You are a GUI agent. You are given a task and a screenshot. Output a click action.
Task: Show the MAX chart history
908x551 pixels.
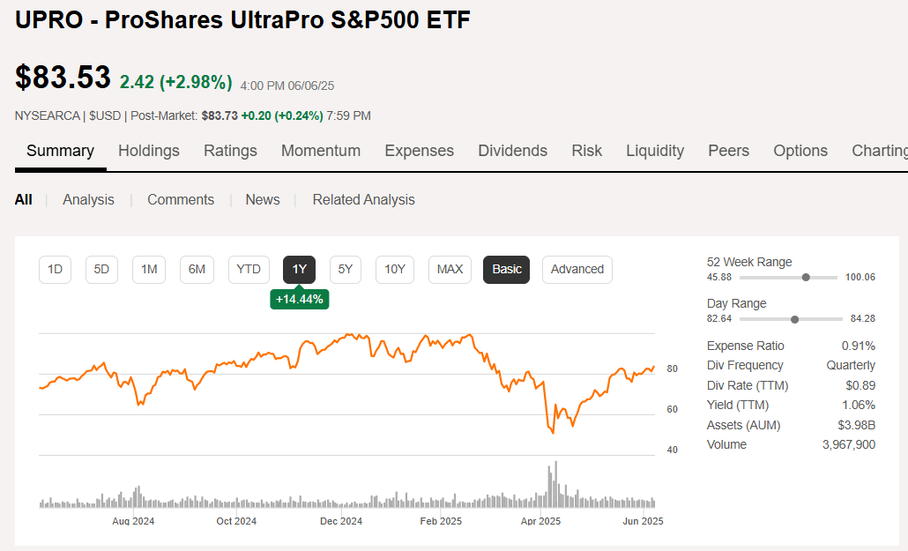pyautogui.click(x=450, y=270)
